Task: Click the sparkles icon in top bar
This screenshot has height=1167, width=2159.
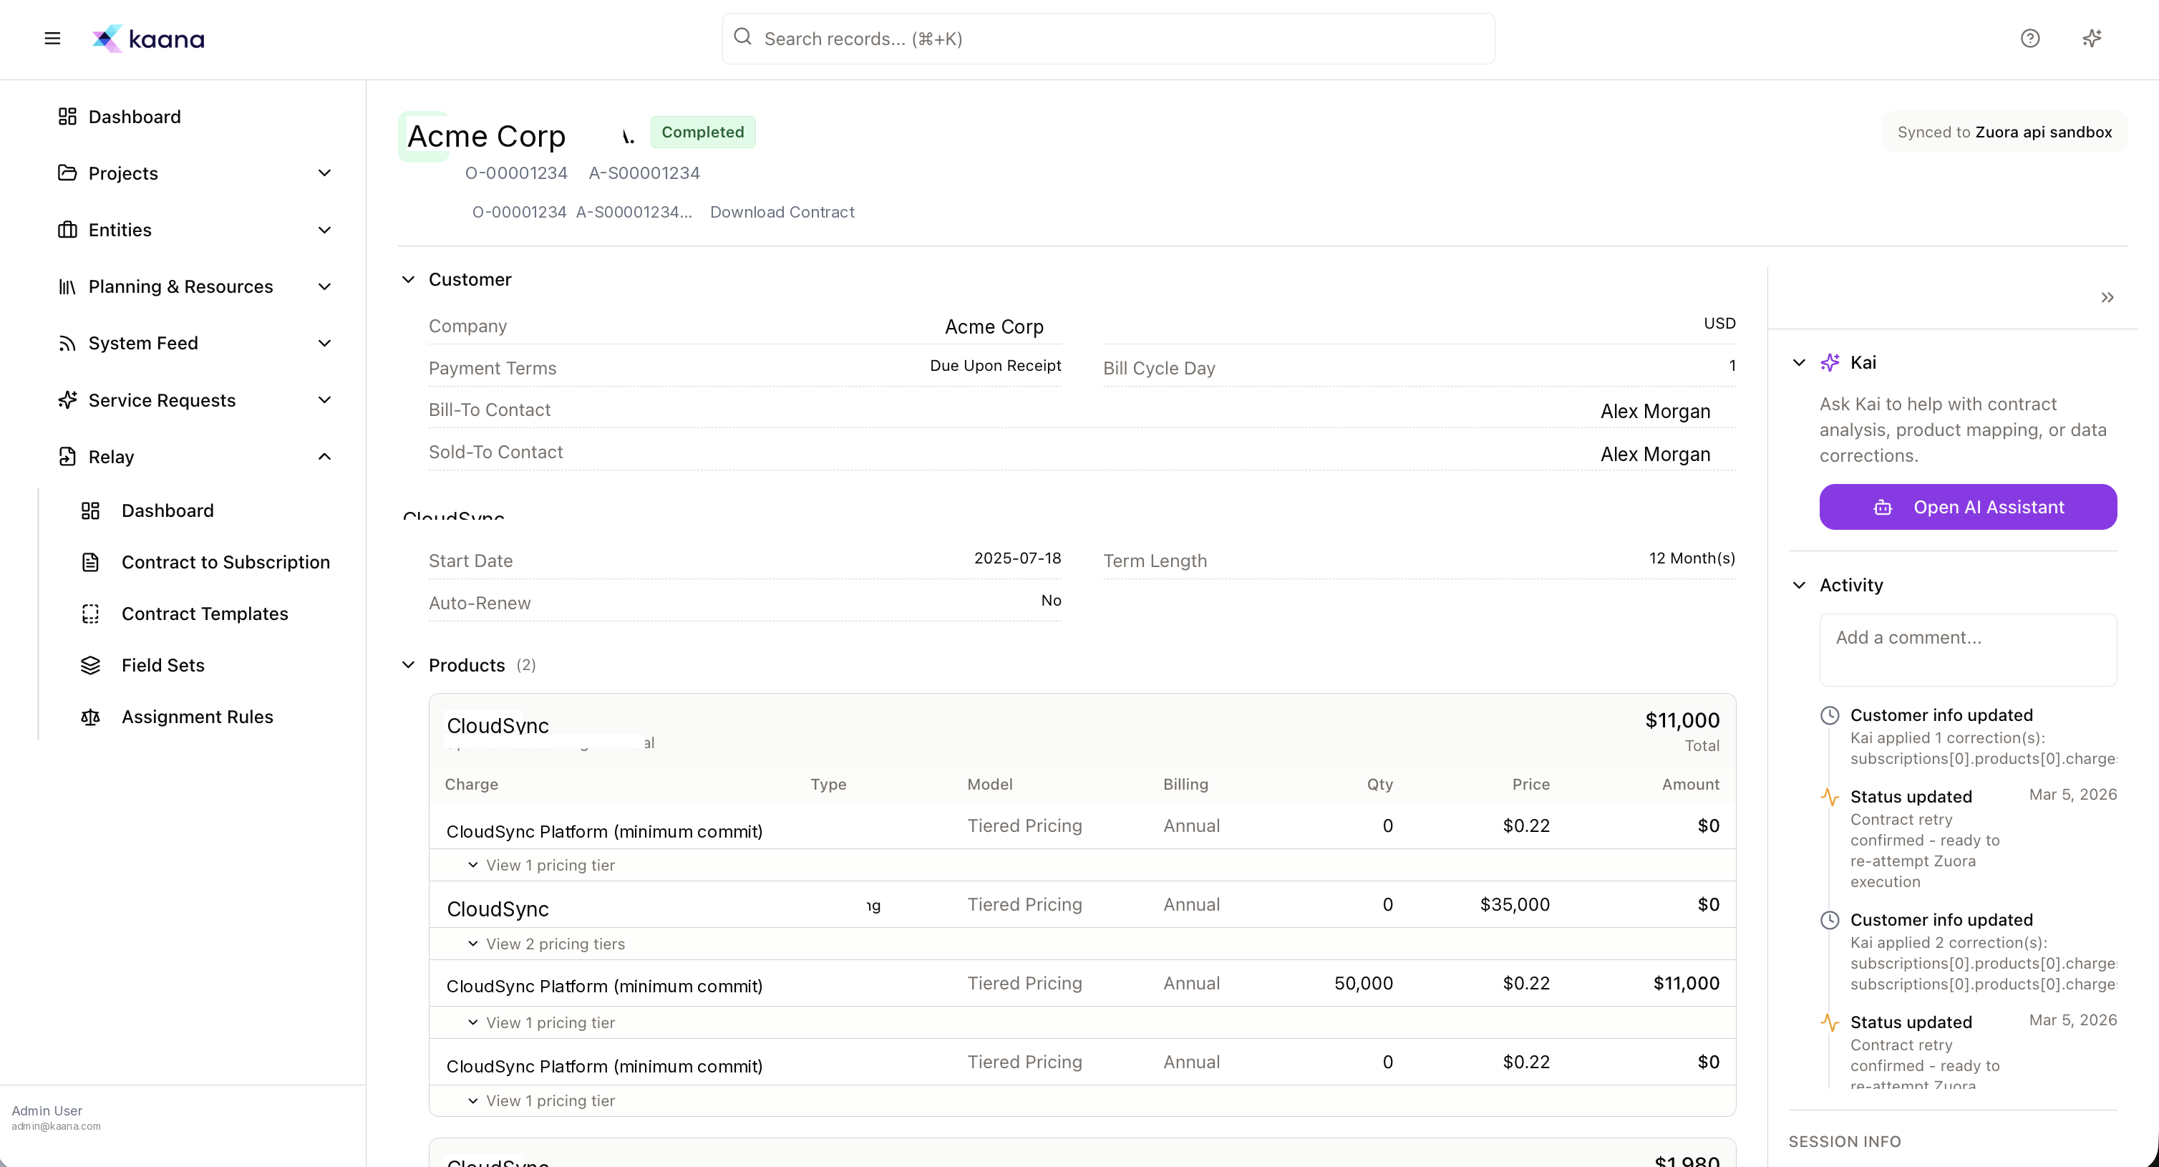Action: coord(2092,39)
